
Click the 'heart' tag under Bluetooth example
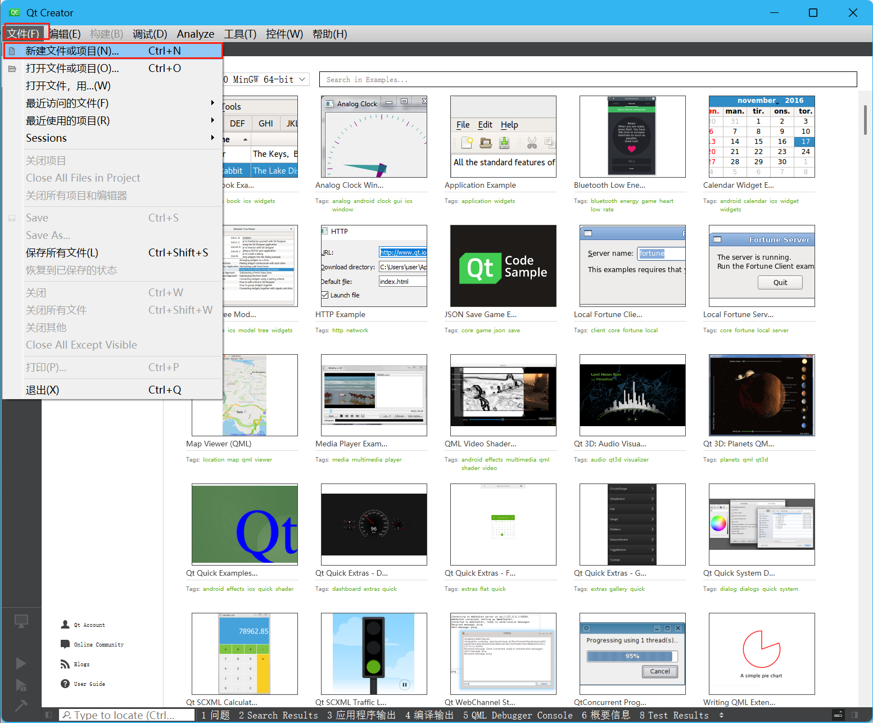click(666, 201)
